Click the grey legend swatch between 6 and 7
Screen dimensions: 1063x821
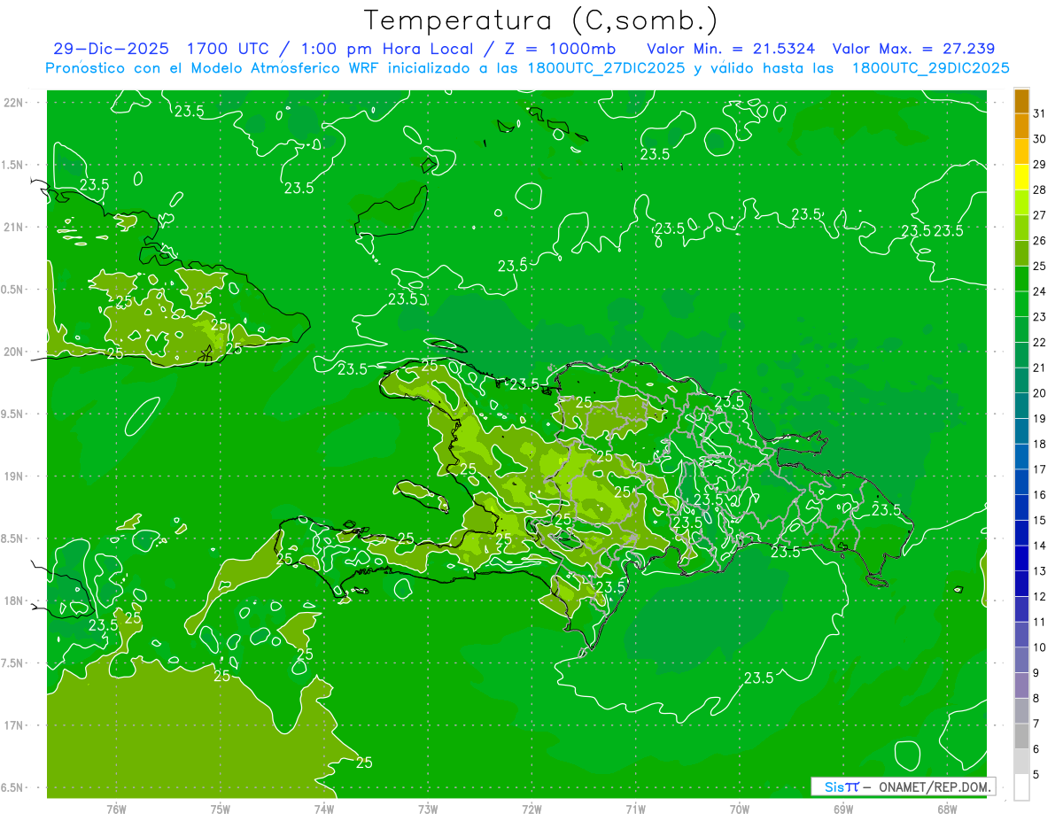pyautogui.click(x=1021, y=736)
